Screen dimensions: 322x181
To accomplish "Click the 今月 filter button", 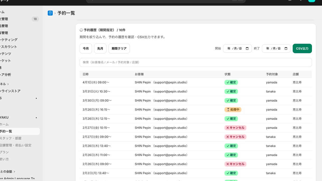I will 86,49.
